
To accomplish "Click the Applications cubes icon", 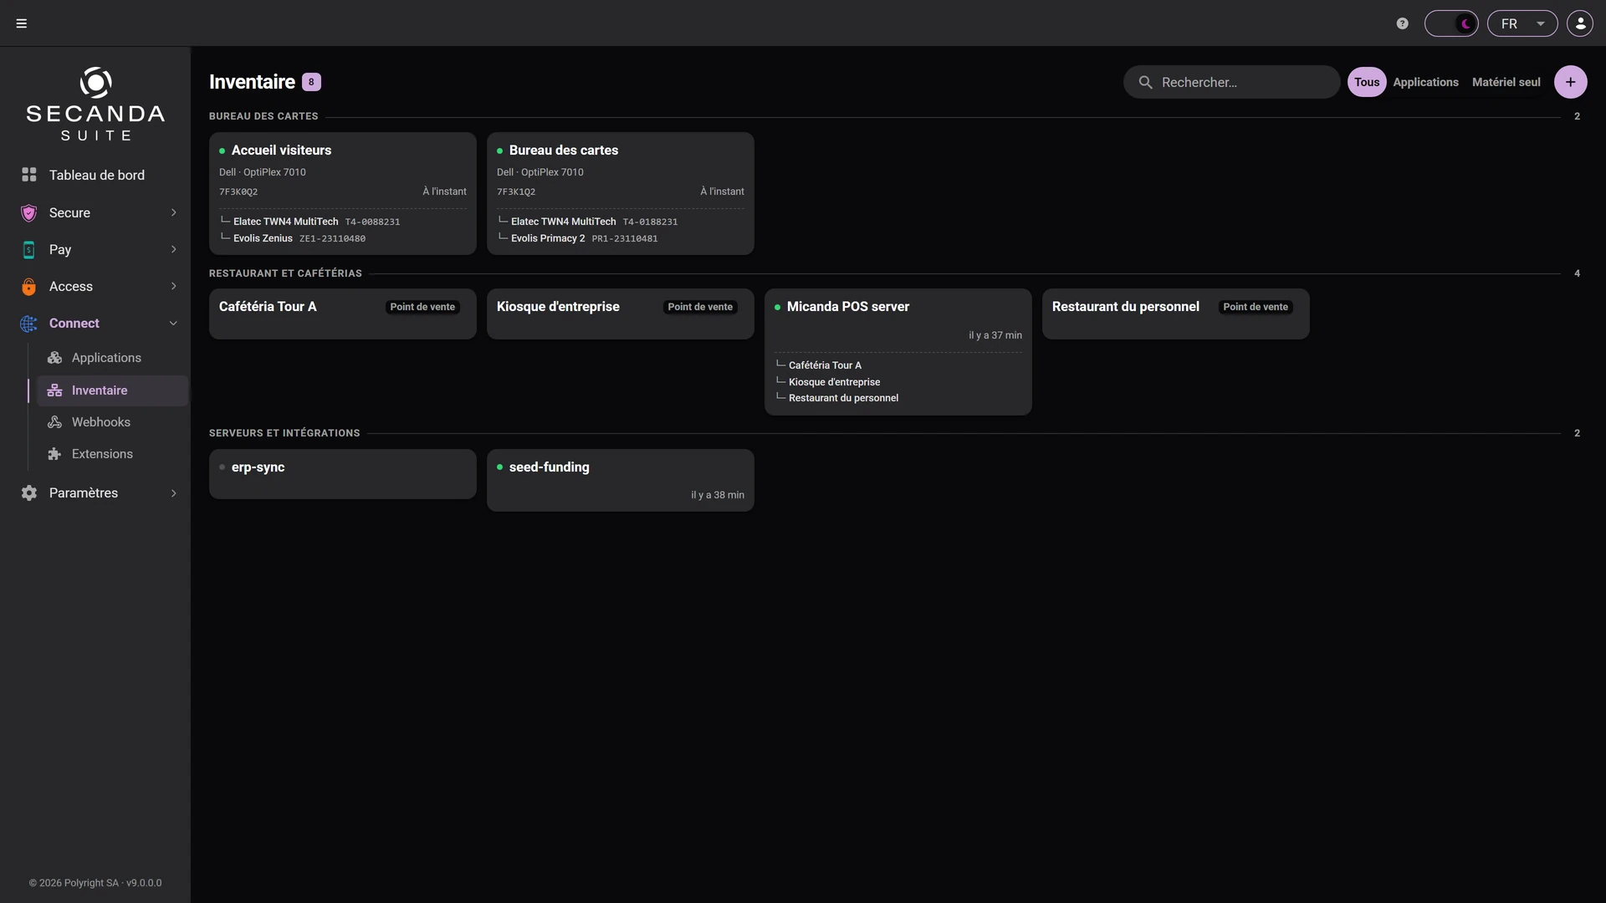I will [x=55, y=358].
